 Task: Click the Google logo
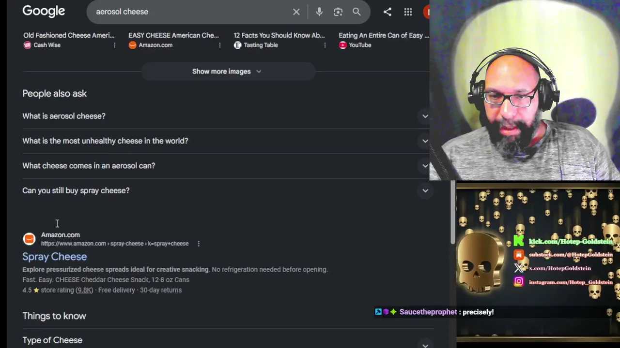click(x=44, y=12)
